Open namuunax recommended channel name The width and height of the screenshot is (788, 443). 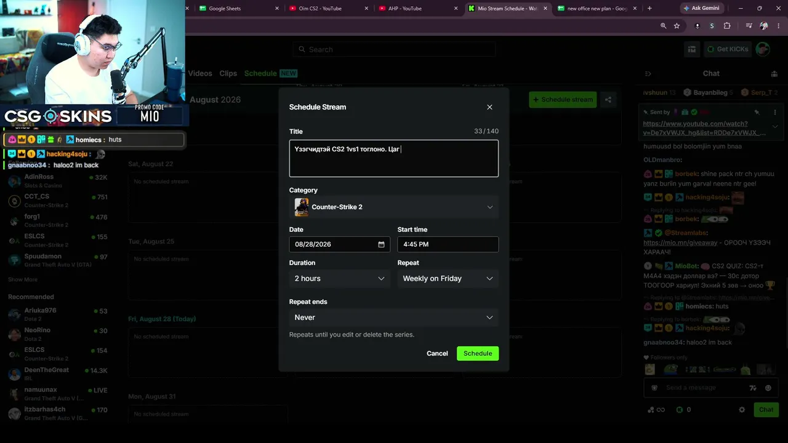pos(41,389)
